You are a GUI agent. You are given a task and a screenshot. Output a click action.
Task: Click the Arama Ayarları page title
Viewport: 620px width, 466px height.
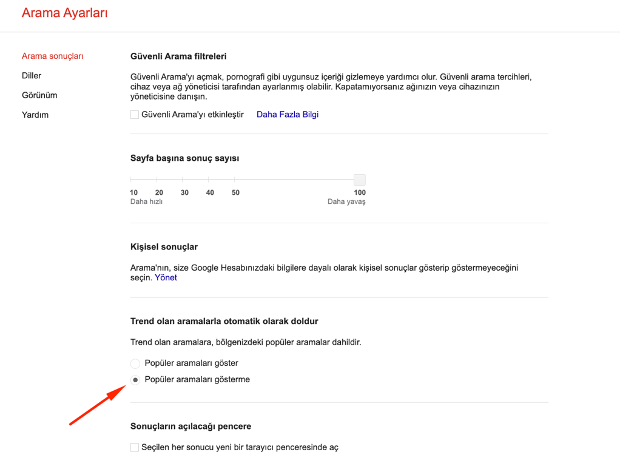[x=65, y=13]
